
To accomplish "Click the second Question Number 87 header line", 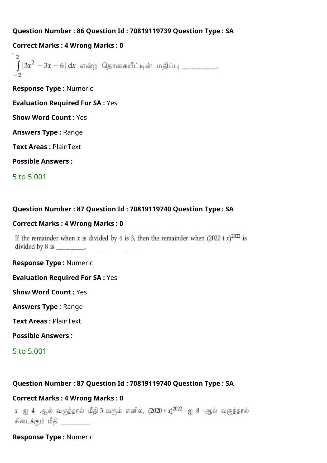I will 123,383.
